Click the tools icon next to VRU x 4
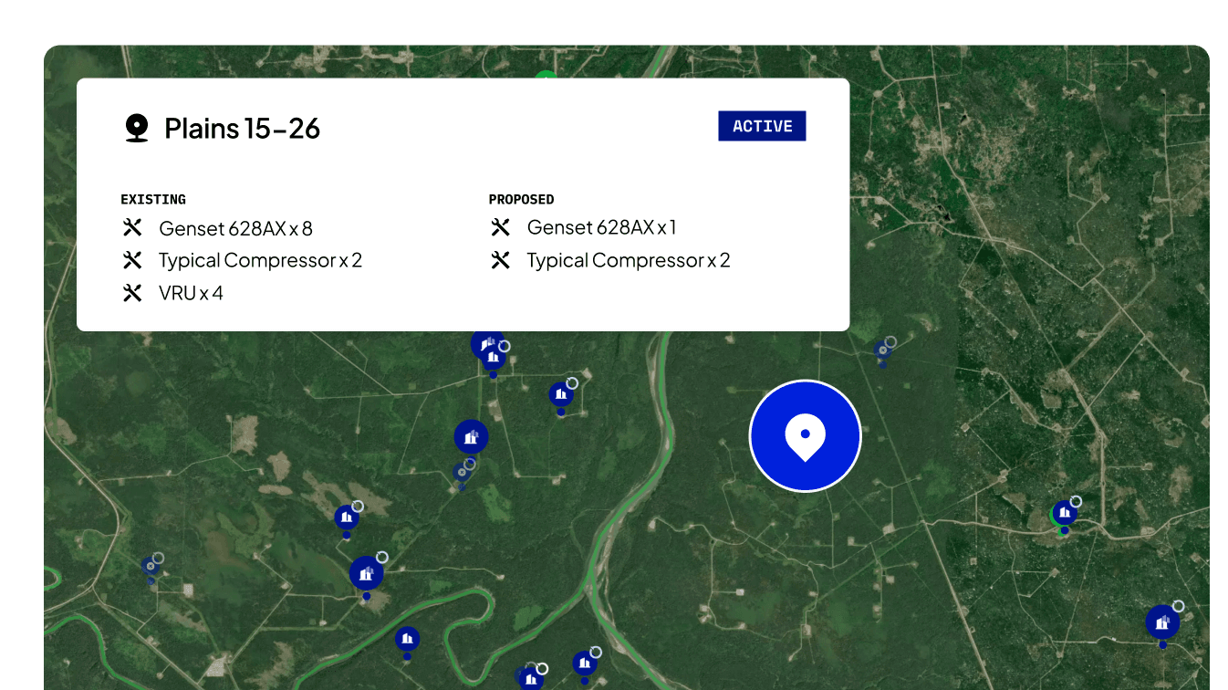 [132, 293]
